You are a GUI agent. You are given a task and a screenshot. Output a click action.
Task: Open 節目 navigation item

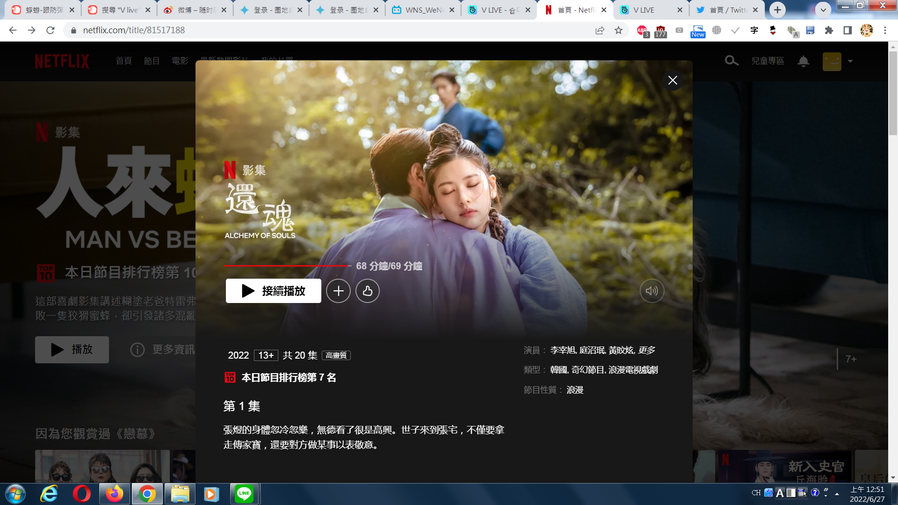[x=152, y=61]
